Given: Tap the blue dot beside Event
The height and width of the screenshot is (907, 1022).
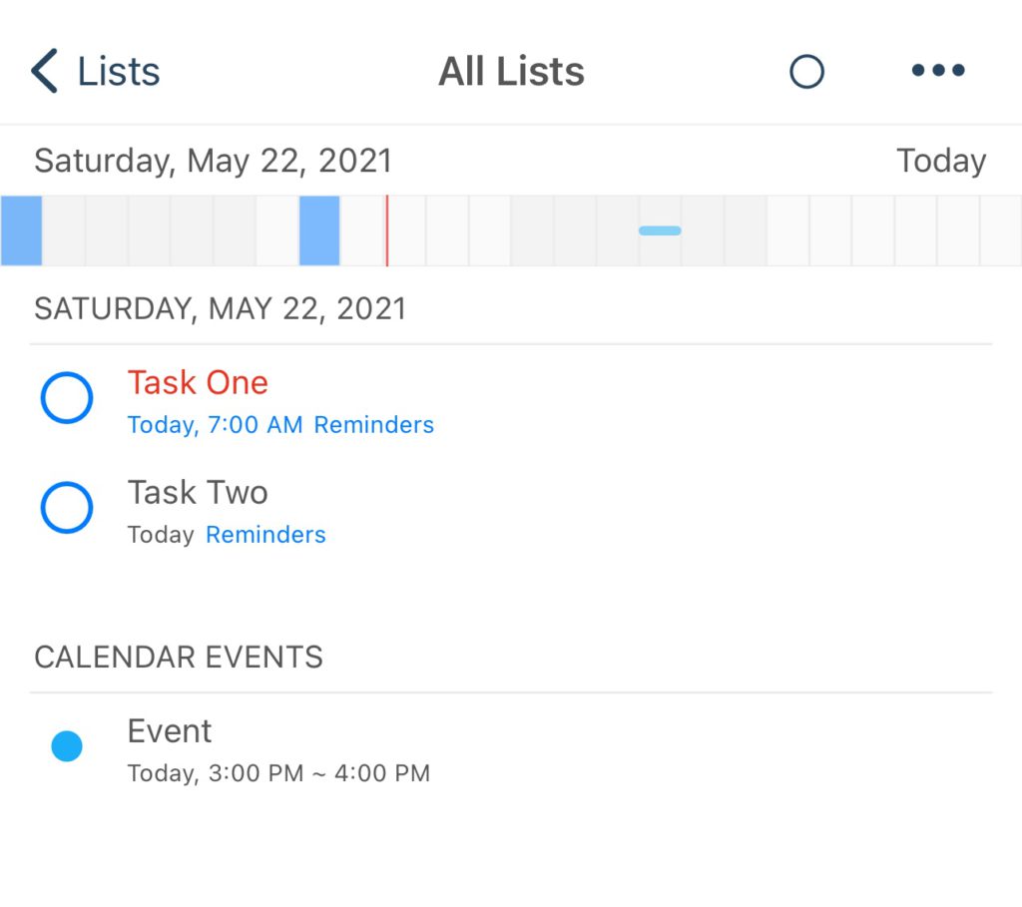Looking at the screenshot, I should [x=67, y=746].
